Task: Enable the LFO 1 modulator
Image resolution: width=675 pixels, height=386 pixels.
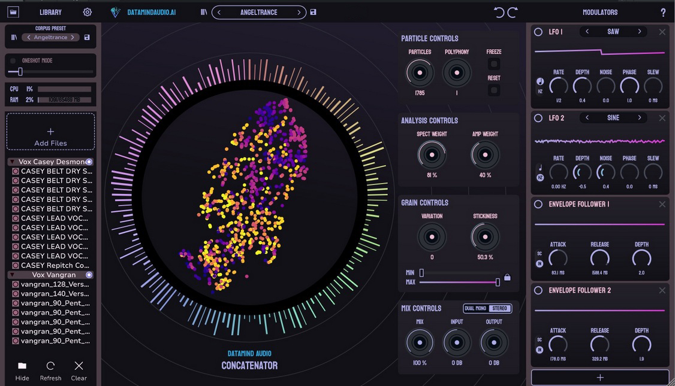Action: (x=538, y=32)
